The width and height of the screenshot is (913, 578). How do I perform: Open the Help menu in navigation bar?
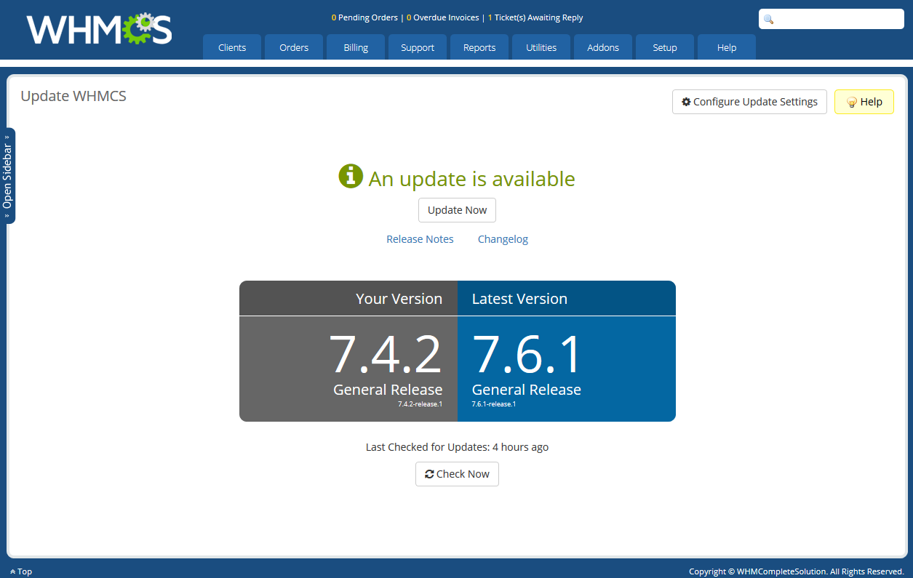727,47
